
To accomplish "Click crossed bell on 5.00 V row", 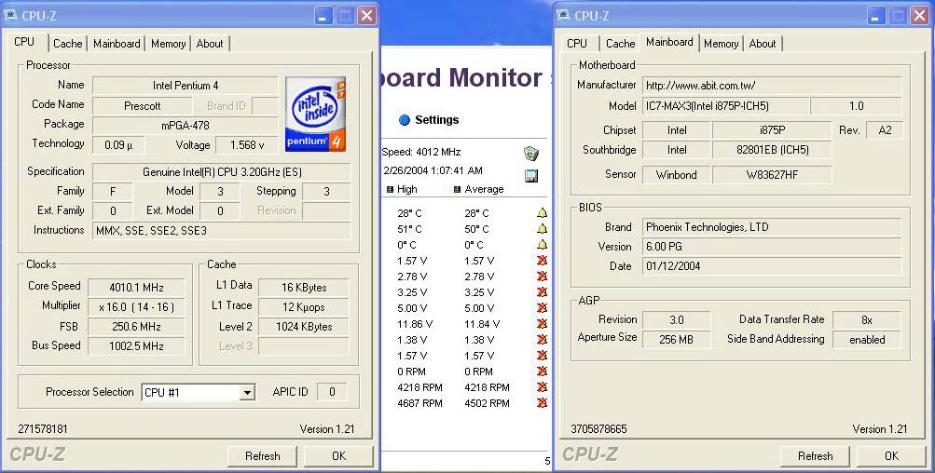I will [542, 308].
